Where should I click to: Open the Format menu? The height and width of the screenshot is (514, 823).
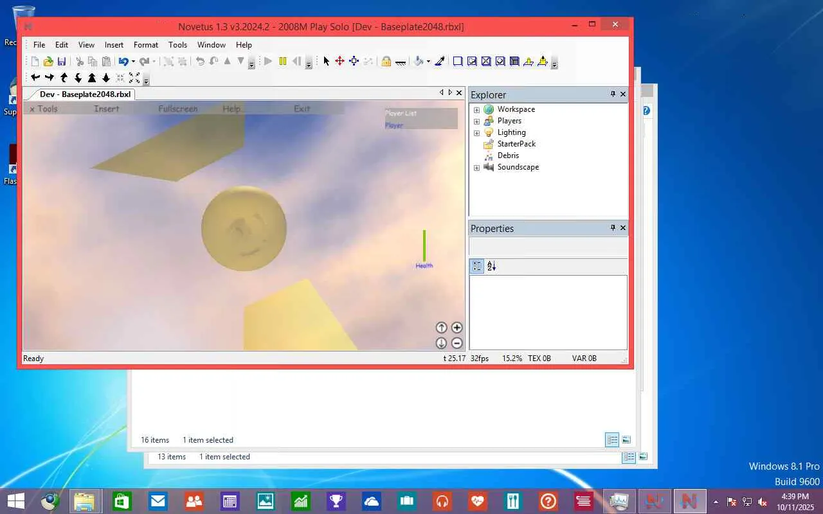point(146,45)
